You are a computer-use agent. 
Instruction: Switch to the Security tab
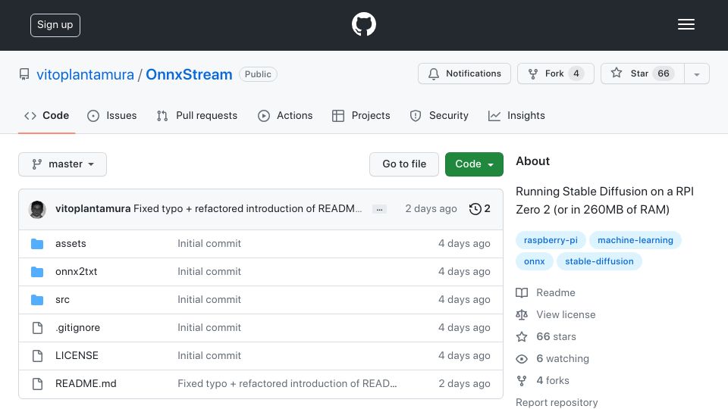coord(439,115)
